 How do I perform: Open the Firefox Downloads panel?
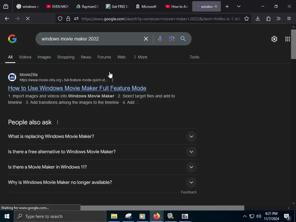258,18
